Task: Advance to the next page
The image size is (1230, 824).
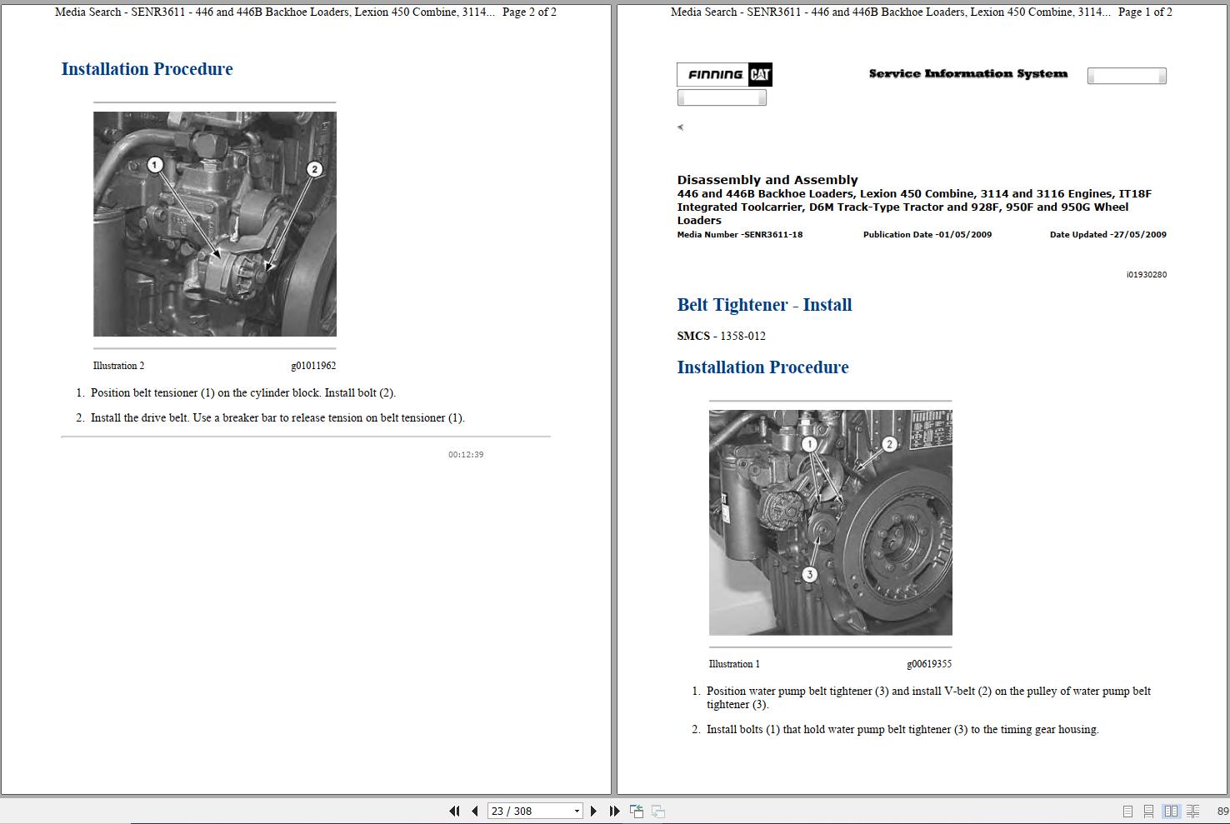Action: click(x=594, y=810)
